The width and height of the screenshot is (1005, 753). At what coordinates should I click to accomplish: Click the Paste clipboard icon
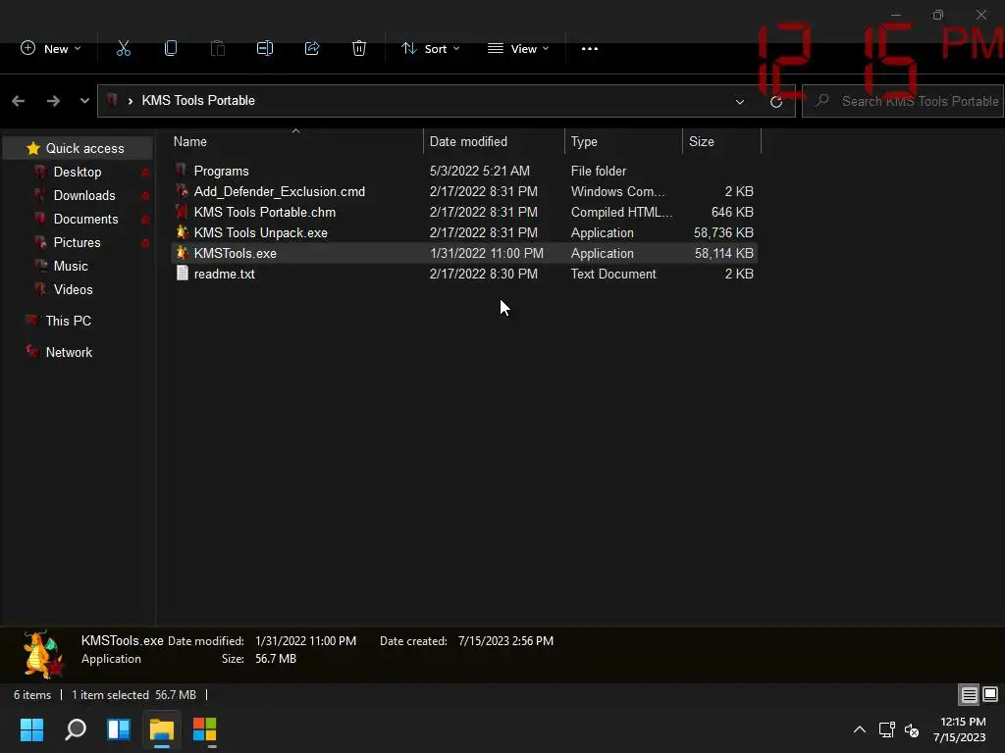tap(218, 49)
